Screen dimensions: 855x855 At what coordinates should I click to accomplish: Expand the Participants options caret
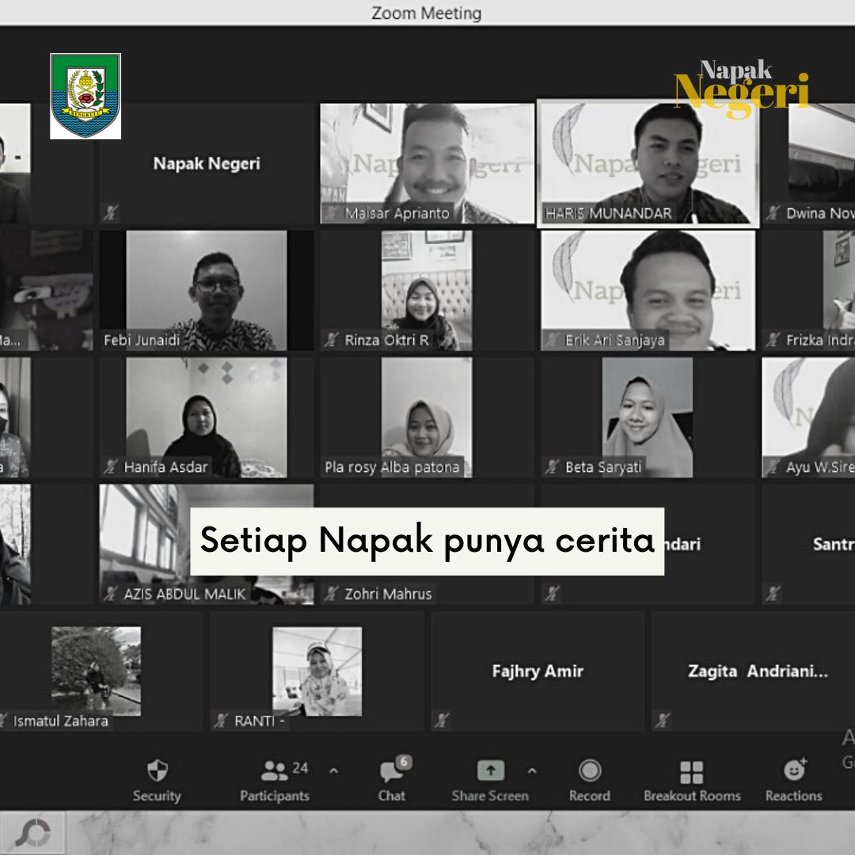[x=334, y=770]
